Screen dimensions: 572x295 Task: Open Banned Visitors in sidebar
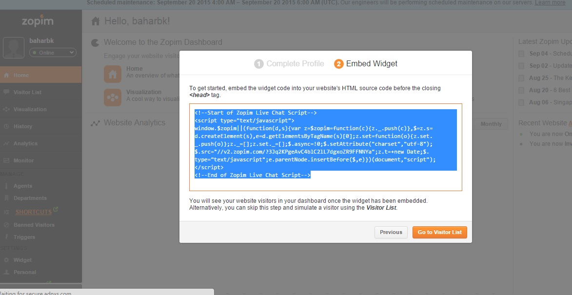click(34, 225)
